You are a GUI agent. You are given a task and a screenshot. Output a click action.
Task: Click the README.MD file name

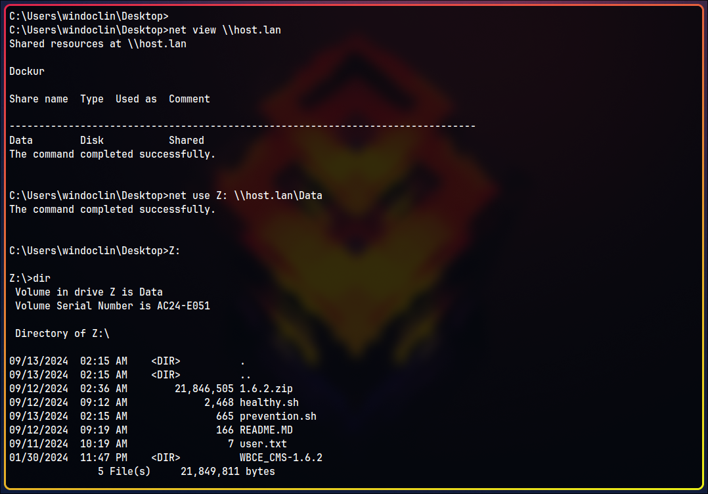266,430
